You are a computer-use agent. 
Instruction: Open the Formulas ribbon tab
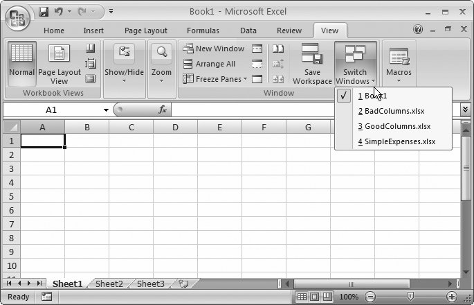(202, 31)
